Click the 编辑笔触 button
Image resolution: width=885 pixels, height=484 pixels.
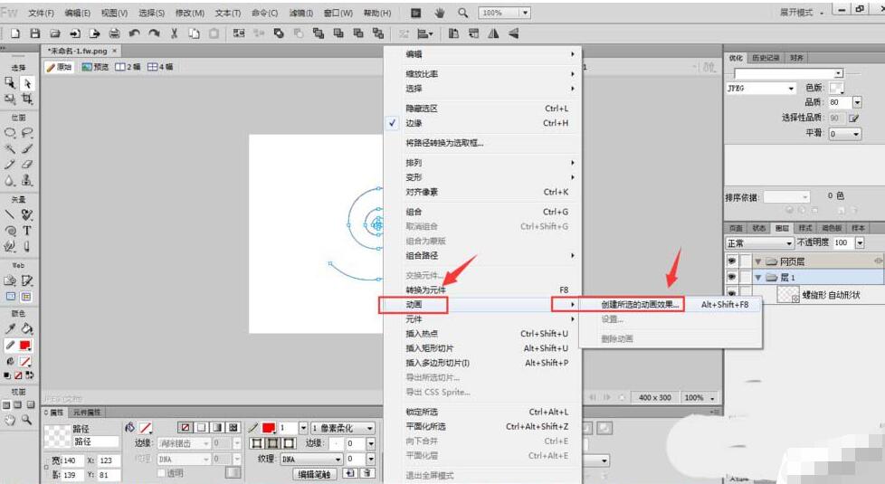point(314,474)
